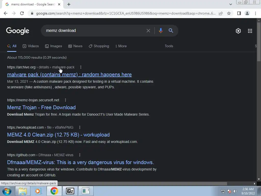Open options menu for github.com result
This screenshot has width=261, height=196.
(x=80, y=155)
